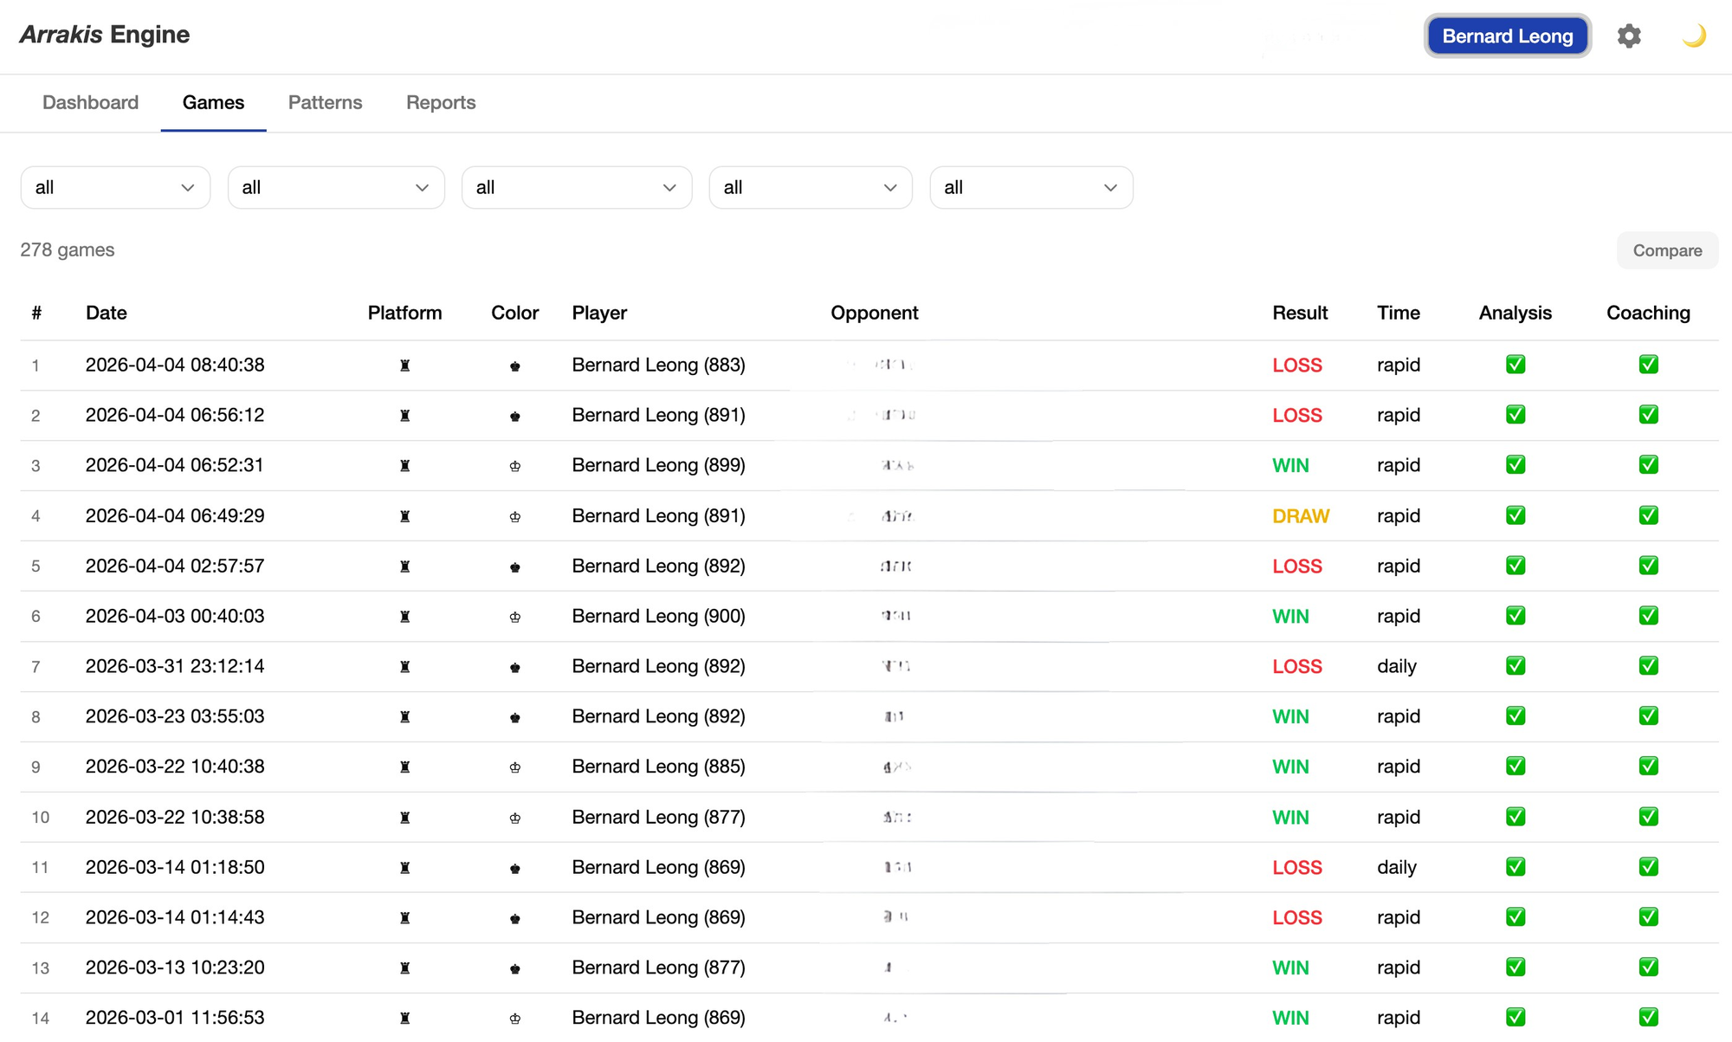
Task: Toggle dark mode with moon icon
Action: tap(1693, 36)
